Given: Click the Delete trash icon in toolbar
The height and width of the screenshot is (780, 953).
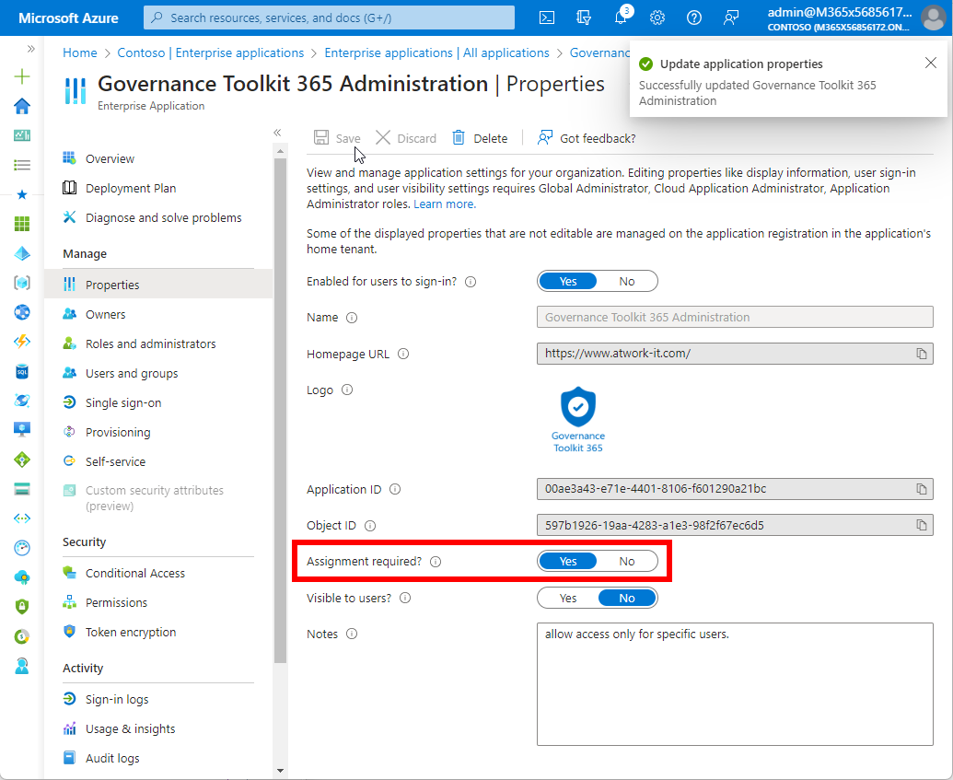Looking at the screenshot, I should point(459,138).
